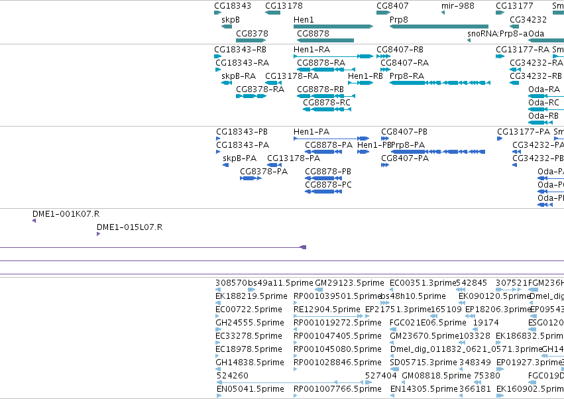564x399 pixels.
Task: Select the CG13177 gene glyph
Action: tap(500, 13)
